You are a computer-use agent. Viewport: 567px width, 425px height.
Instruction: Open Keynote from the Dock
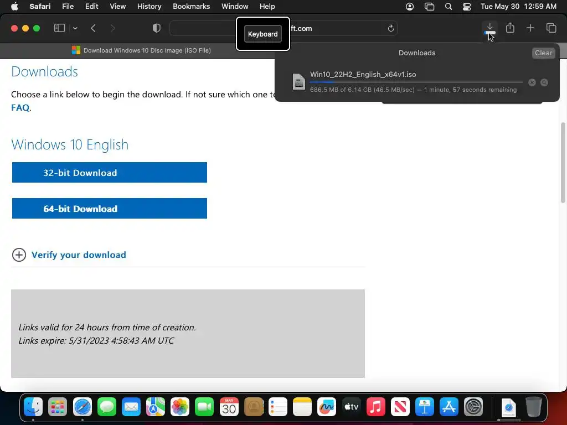pos(425,407)
